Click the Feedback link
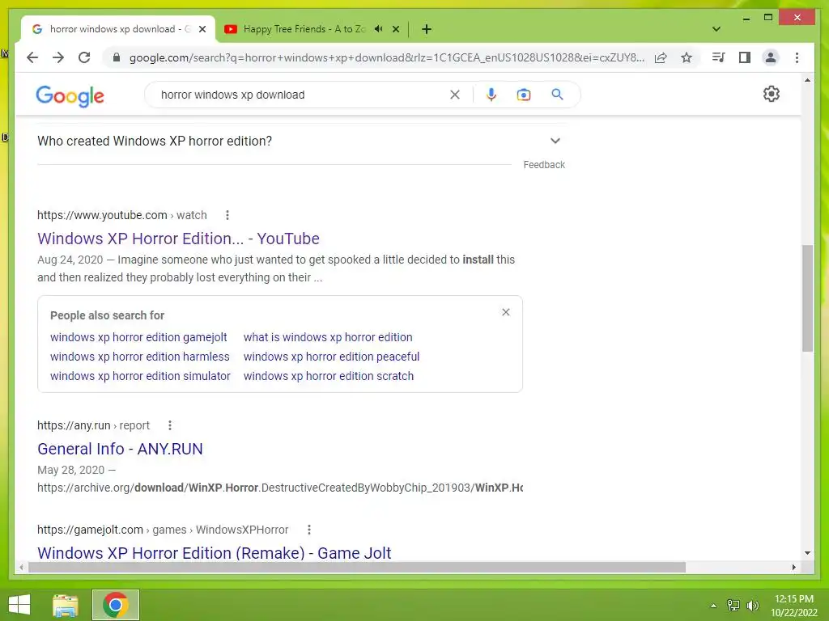Viewport: 829px width, 621px height. pos(544,165)
